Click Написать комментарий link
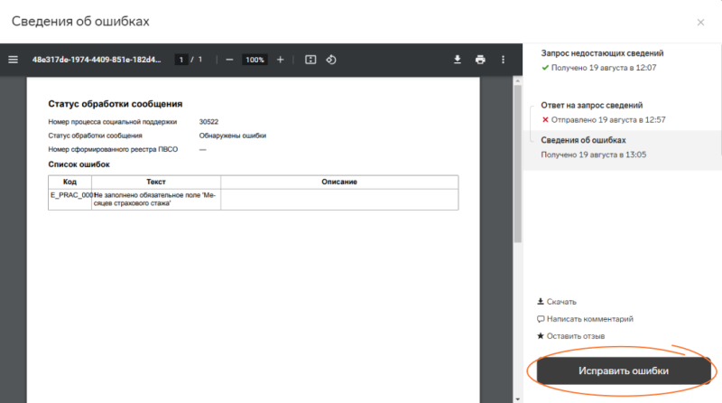Screen dimensions: 722x403 [585, 319]
